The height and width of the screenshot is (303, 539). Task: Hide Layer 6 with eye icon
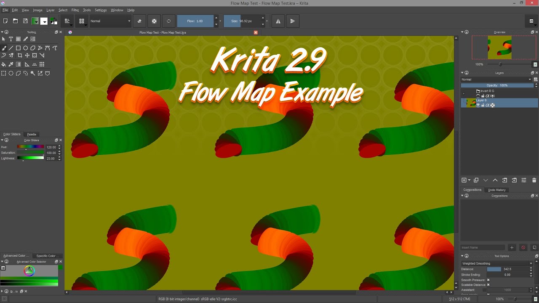[x=478, y=105]
